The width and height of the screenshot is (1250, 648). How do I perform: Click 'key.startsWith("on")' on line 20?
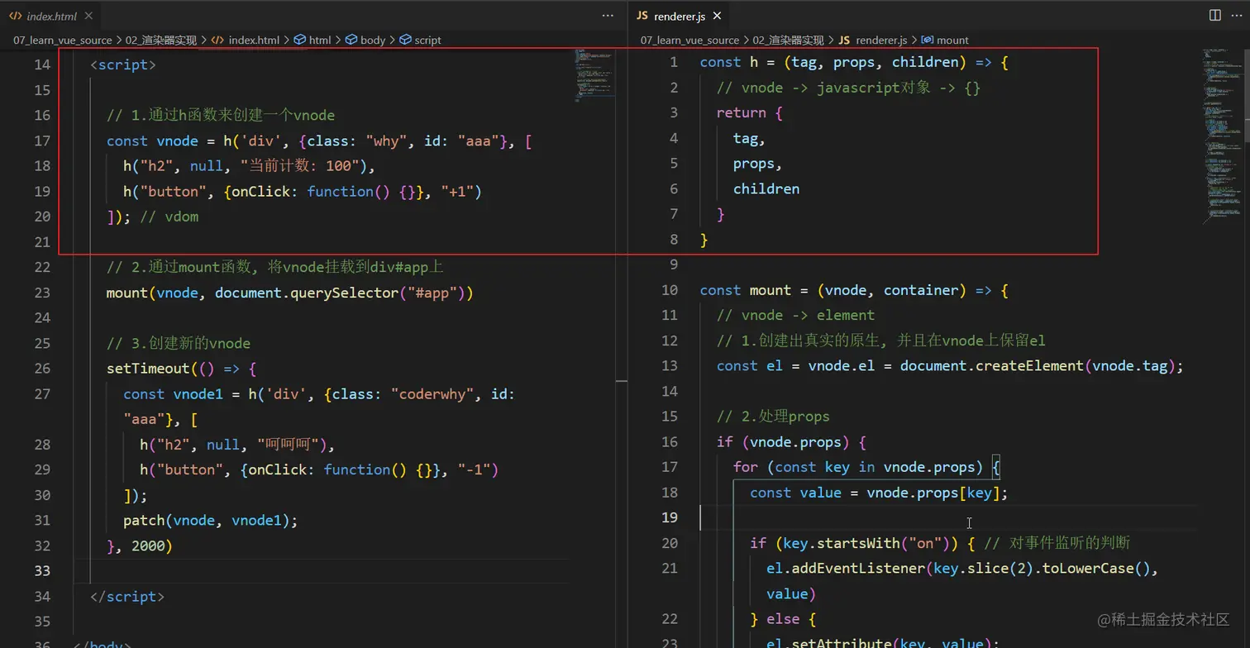click(866, 543)
